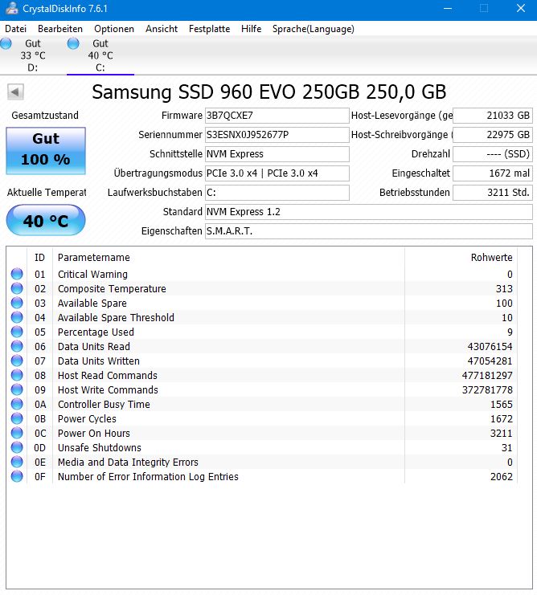Click the Laufwerksbuchstaben field C:

(277, 193)
